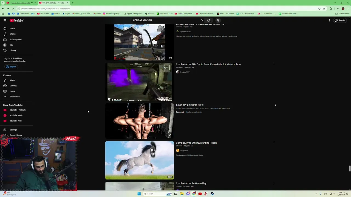Open the Cabin Faver Flame&Medkit video title
Screen dimensions: 351x197
[208, 64]
